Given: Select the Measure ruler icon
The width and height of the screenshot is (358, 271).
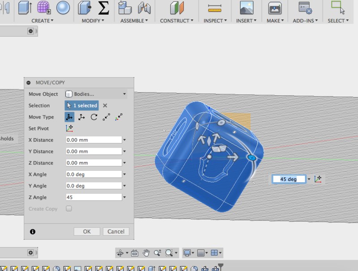Looking at the screenshot, I should coord(215,8).
